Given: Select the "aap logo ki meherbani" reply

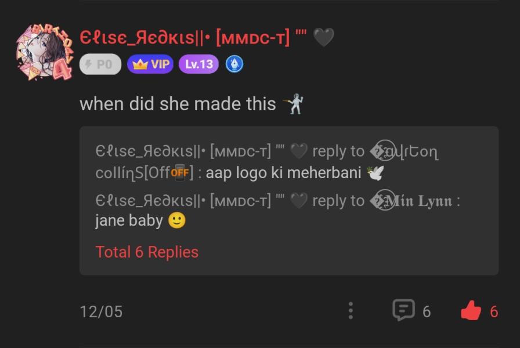Looking at the screenshot, I should pyautogui.click(x=283, y=173).
